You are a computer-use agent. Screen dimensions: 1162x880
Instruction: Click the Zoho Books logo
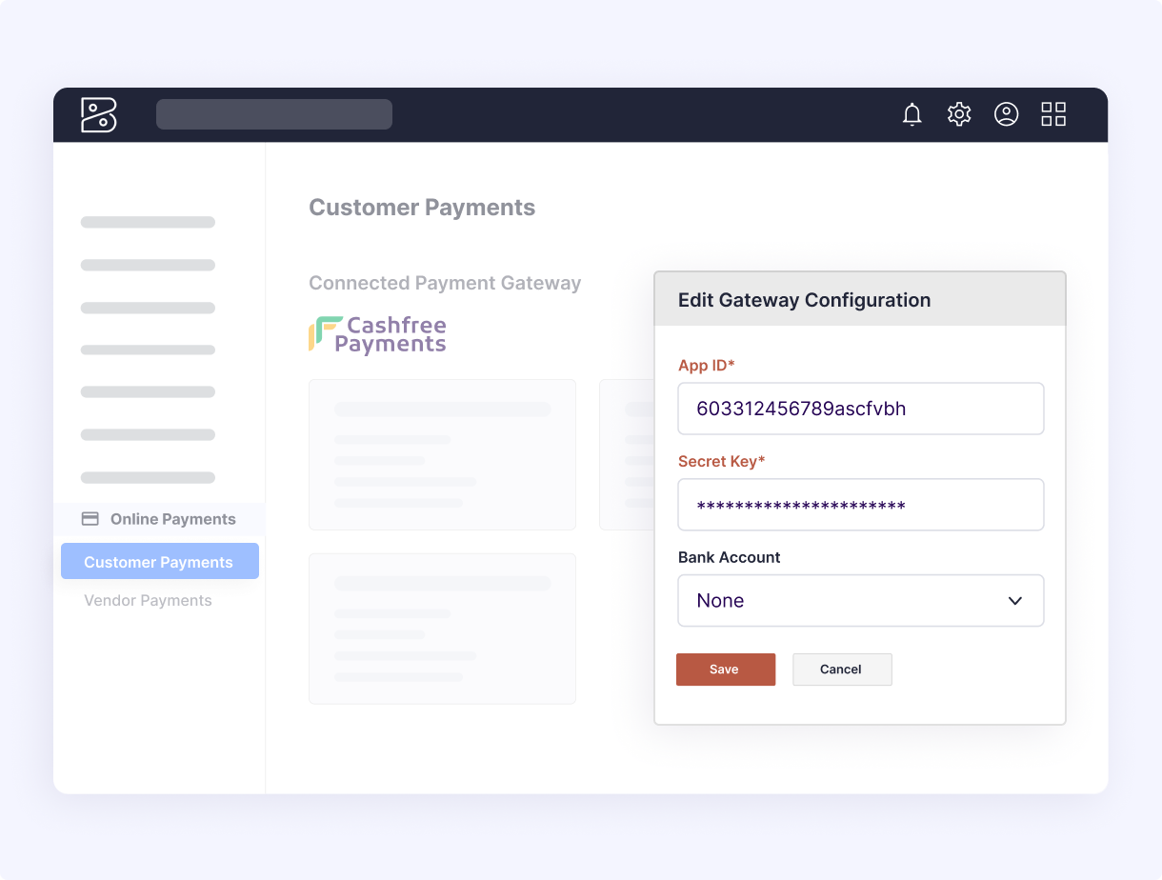coord(99,115)
